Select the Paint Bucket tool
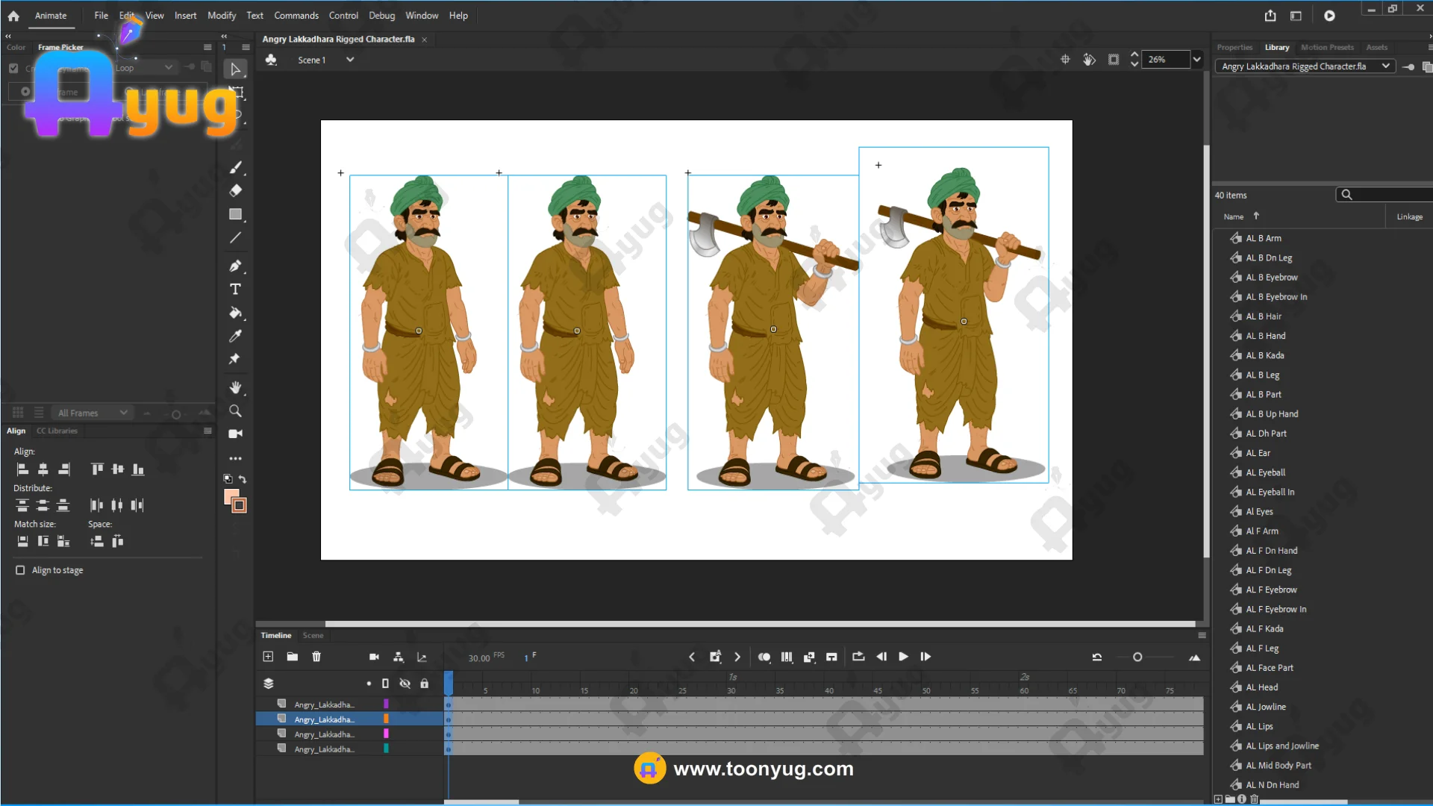This screenshot has width=1433, height=806. 235,313
